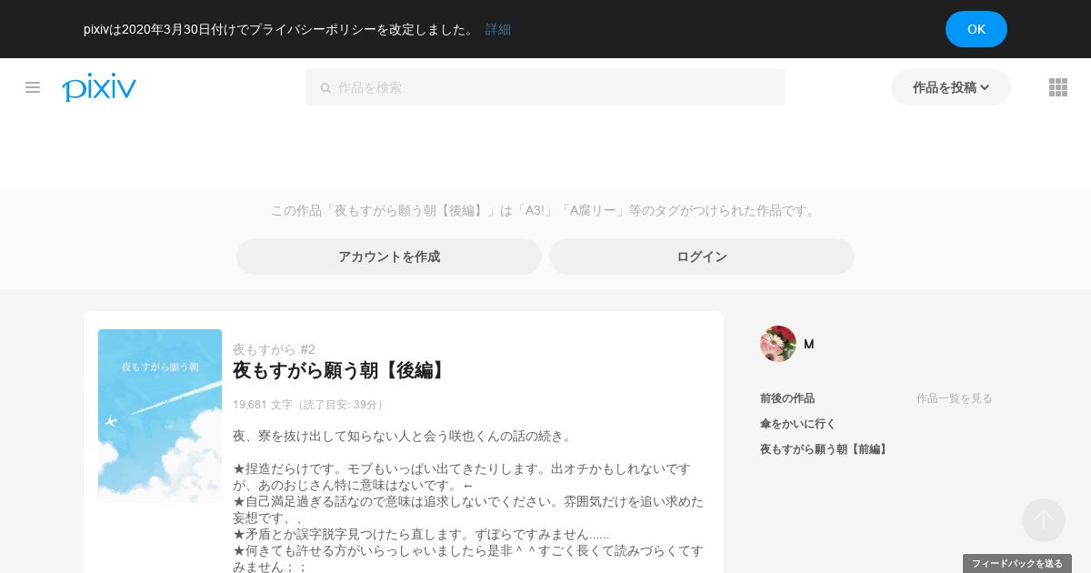Focus the 作品を検索 search field

(x=545, y=87)
